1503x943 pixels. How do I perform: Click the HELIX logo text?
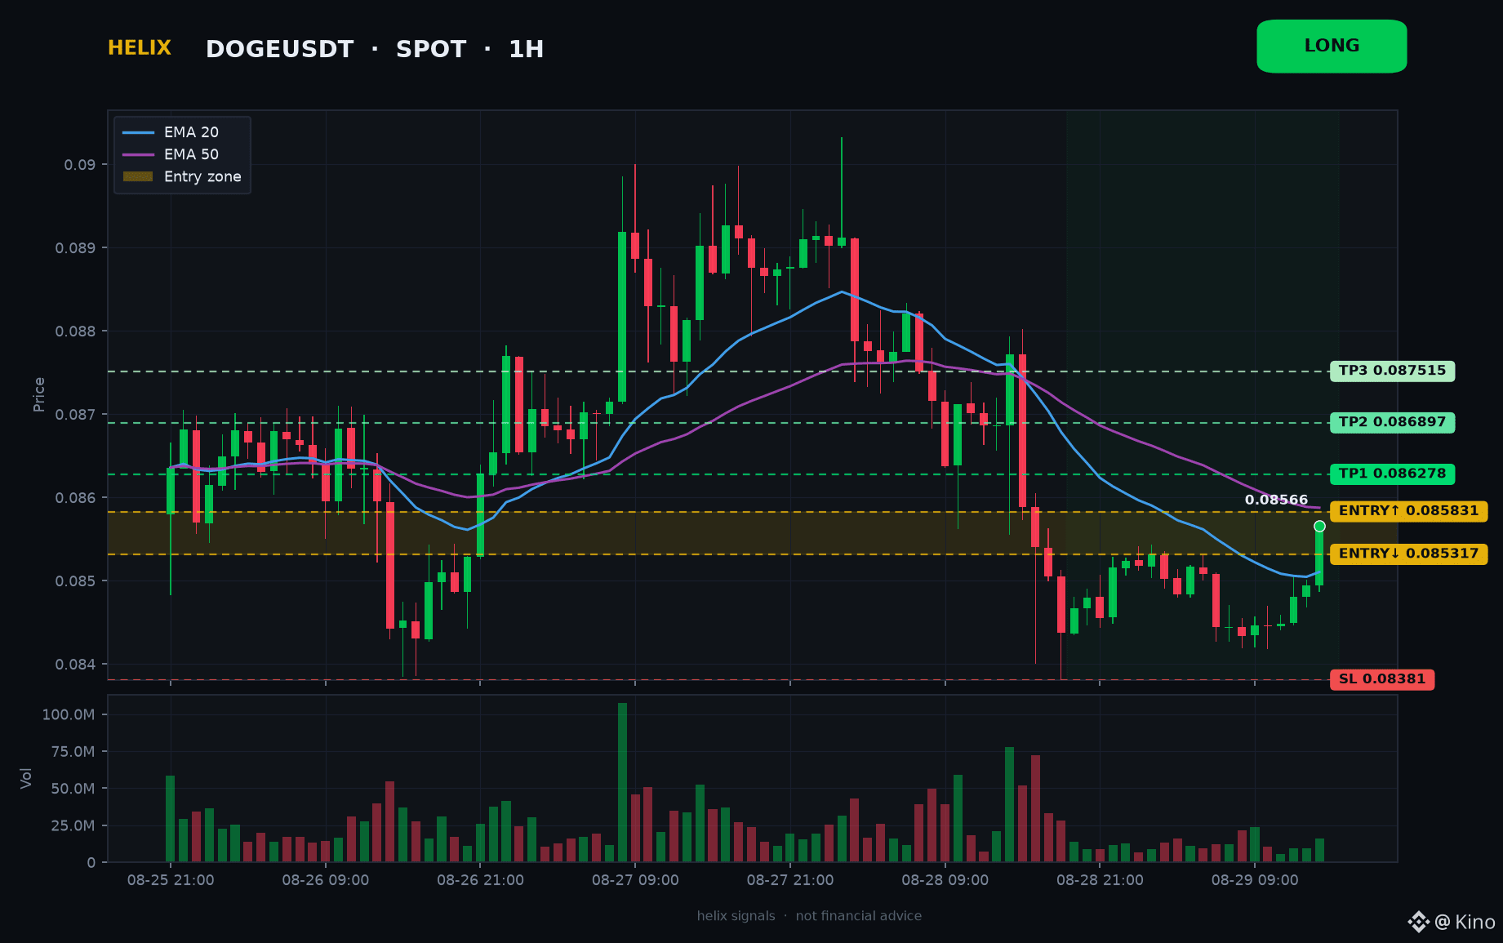point(140,48)
